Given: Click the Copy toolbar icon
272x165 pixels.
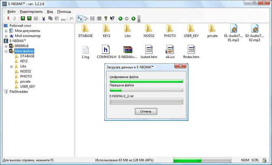Looking at the screenshot, I should pos(50,18).
